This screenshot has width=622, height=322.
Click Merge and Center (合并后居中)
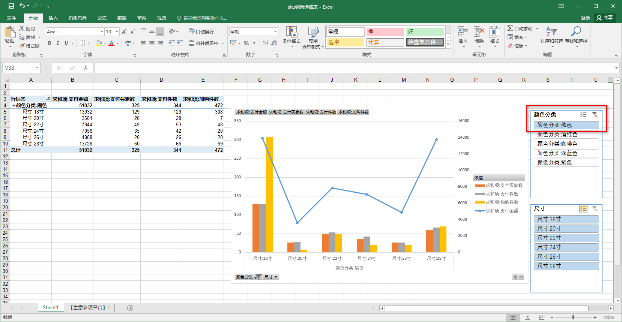(204, 43)
